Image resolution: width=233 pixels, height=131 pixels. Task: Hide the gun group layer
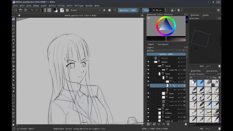[148, 109]
